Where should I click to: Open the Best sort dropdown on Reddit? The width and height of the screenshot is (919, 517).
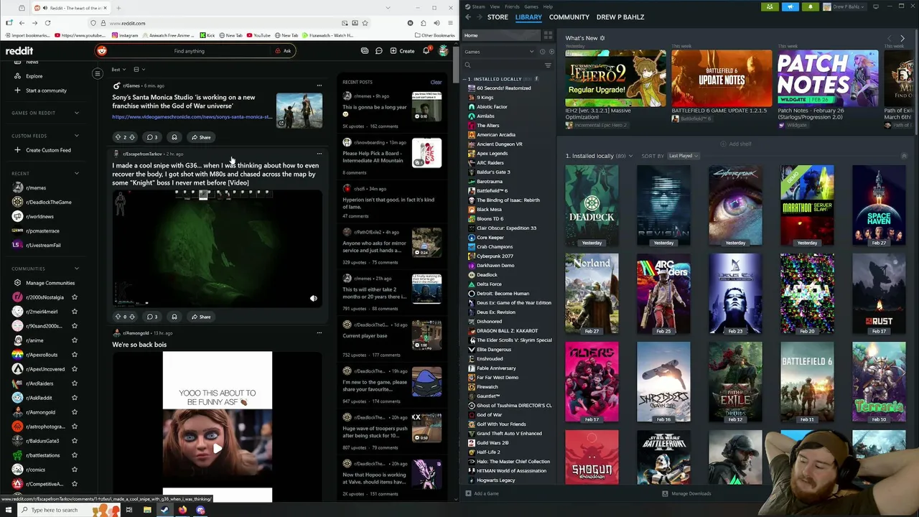click(118, 70)
